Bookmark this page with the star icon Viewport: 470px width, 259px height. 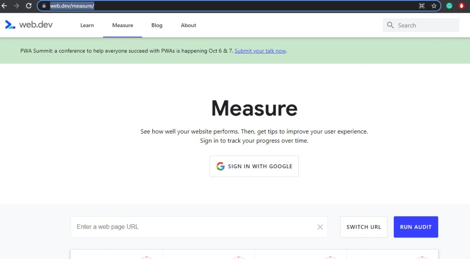pyautogui.click(x=434, y=6)
